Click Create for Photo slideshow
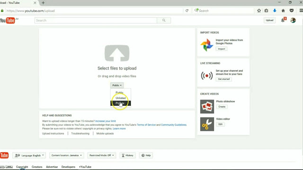 click(222, 107)
